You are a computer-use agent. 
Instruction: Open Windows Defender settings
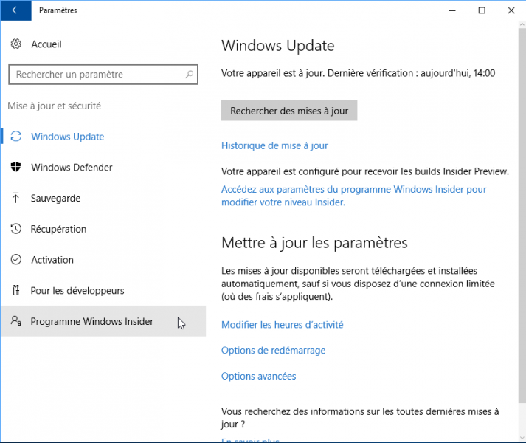pos(103,168)
